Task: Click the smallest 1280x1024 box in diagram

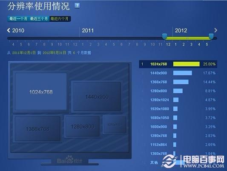Action: pos(115,124)
